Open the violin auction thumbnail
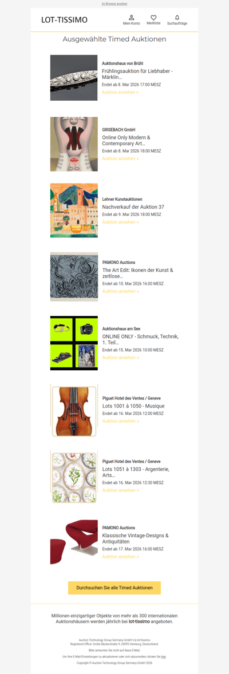 [74, 410]
